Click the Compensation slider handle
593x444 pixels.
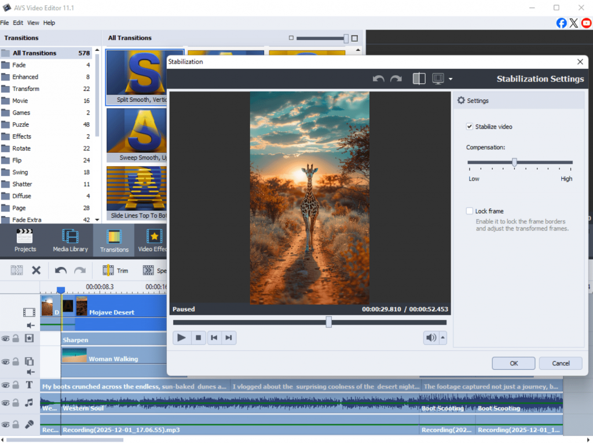tap(514, 163)
